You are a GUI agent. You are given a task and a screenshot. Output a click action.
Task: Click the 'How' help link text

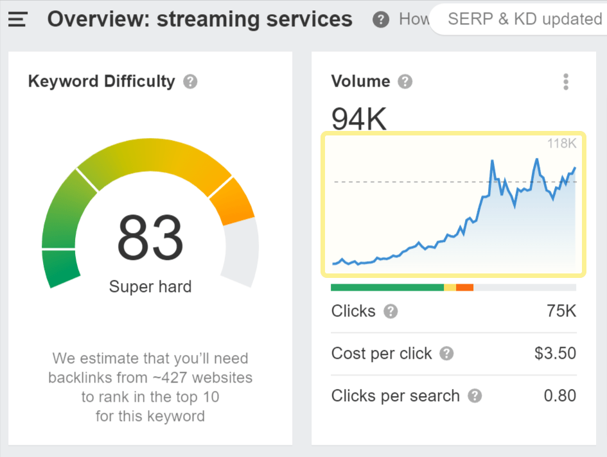(414, 19)
